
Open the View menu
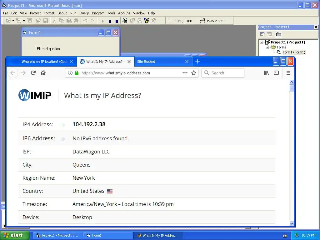tap(23, 13)
